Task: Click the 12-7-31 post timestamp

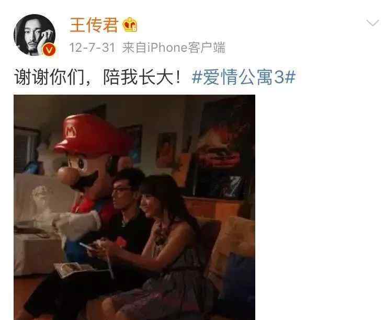Action: point(92,48)
